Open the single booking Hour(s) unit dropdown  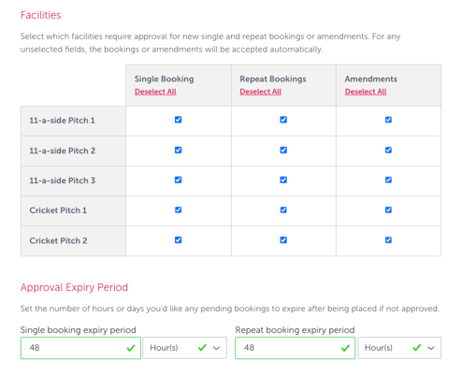[184, 348]
